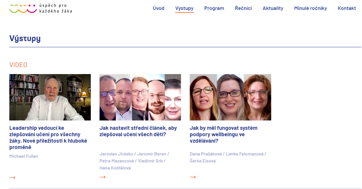Click Jak nastavit střední článek title
The image size is (362, 189).
coord(138,131)
